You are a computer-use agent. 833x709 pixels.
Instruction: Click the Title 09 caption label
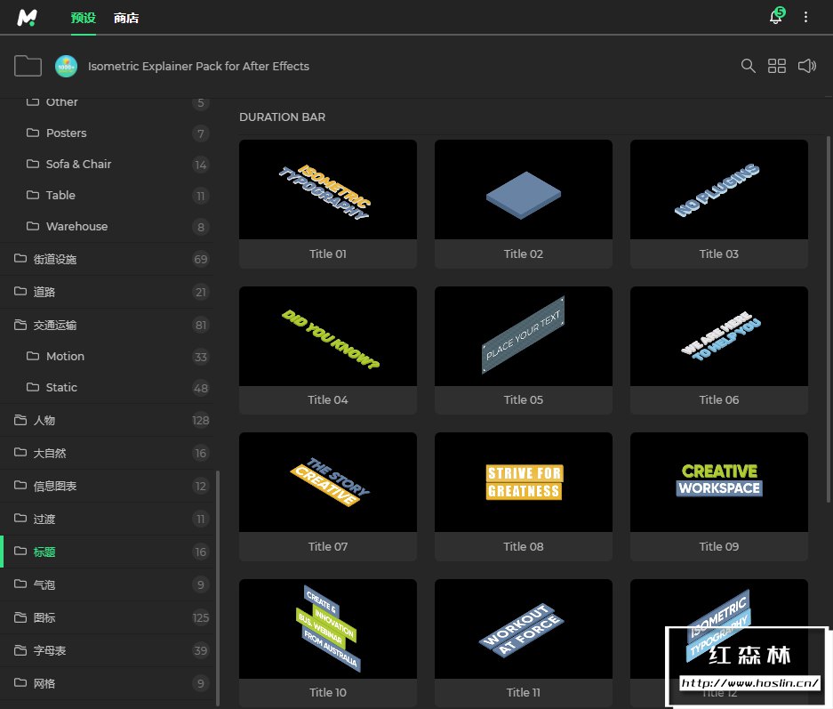[719, 546]
